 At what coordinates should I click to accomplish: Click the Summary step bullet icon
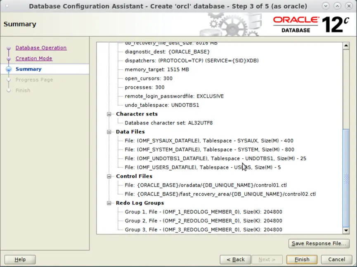coord(9,69)
